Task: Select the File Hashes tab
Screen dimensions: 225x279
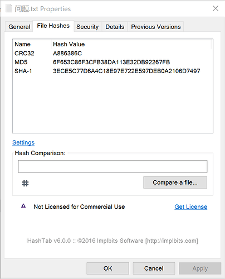Action: [x=53, y=26]
